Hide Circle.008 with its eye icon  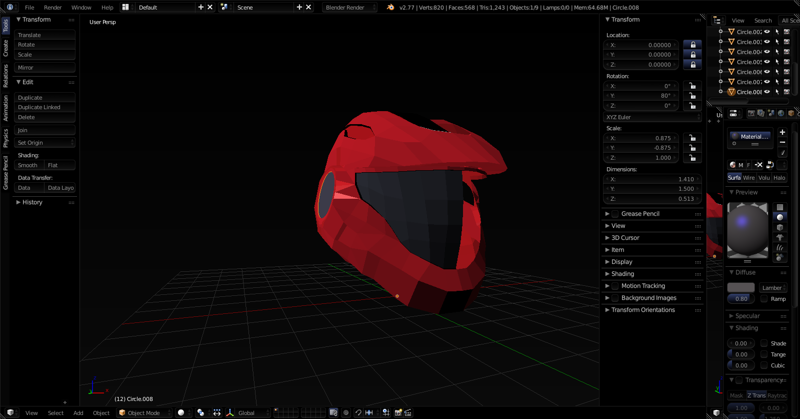click(x=767, y=92)
